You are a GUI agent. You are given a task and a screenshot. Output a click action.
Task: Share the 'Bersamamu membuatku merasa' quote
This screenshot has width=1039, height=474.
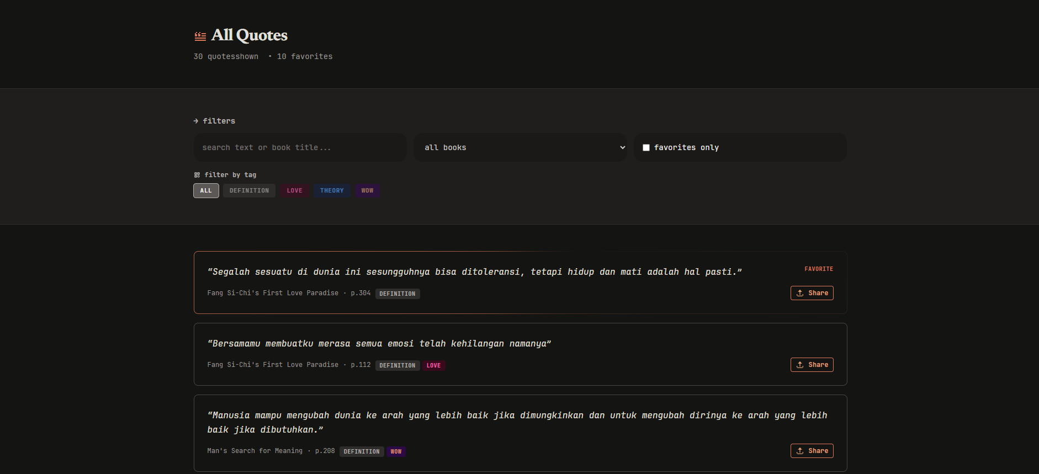click(812, 365)
